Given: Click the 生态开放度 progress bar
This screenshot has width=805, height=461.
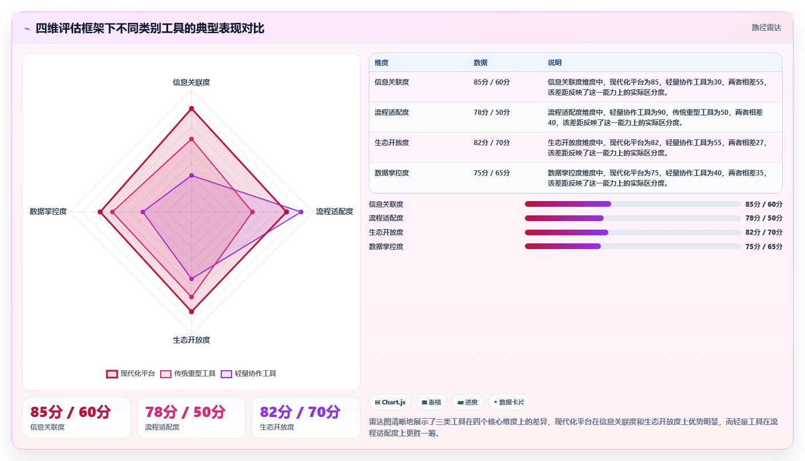Looking at the screenshot, I should pos(632,232).
